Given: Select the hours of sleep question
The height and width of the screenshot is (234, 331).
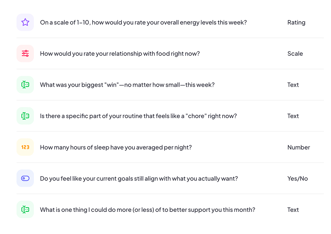Looking at the screenshot, I should [116, 147].
